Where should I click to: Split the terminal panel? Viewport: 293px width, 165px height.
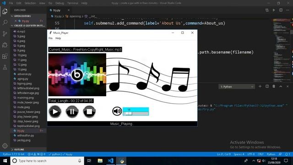[267, 87]
